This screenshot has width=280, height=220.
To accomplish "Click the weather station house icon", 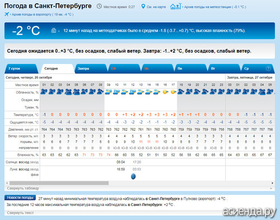I will [x=175, y=6].
